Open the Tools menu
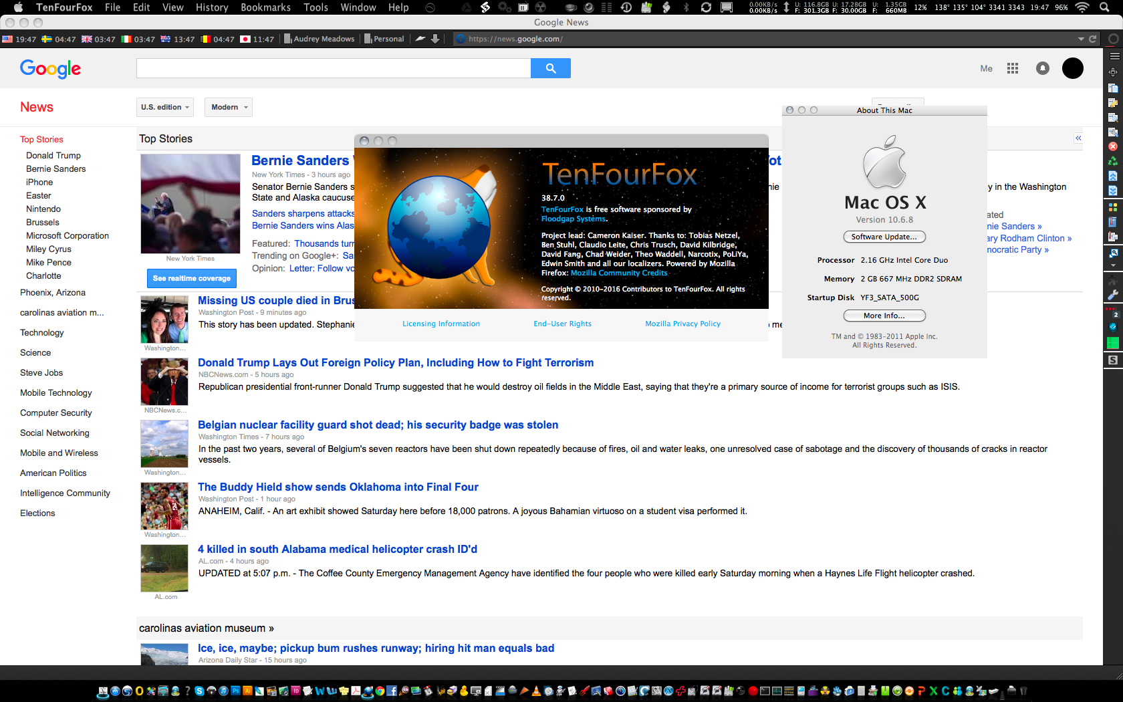 coord(316,7)
